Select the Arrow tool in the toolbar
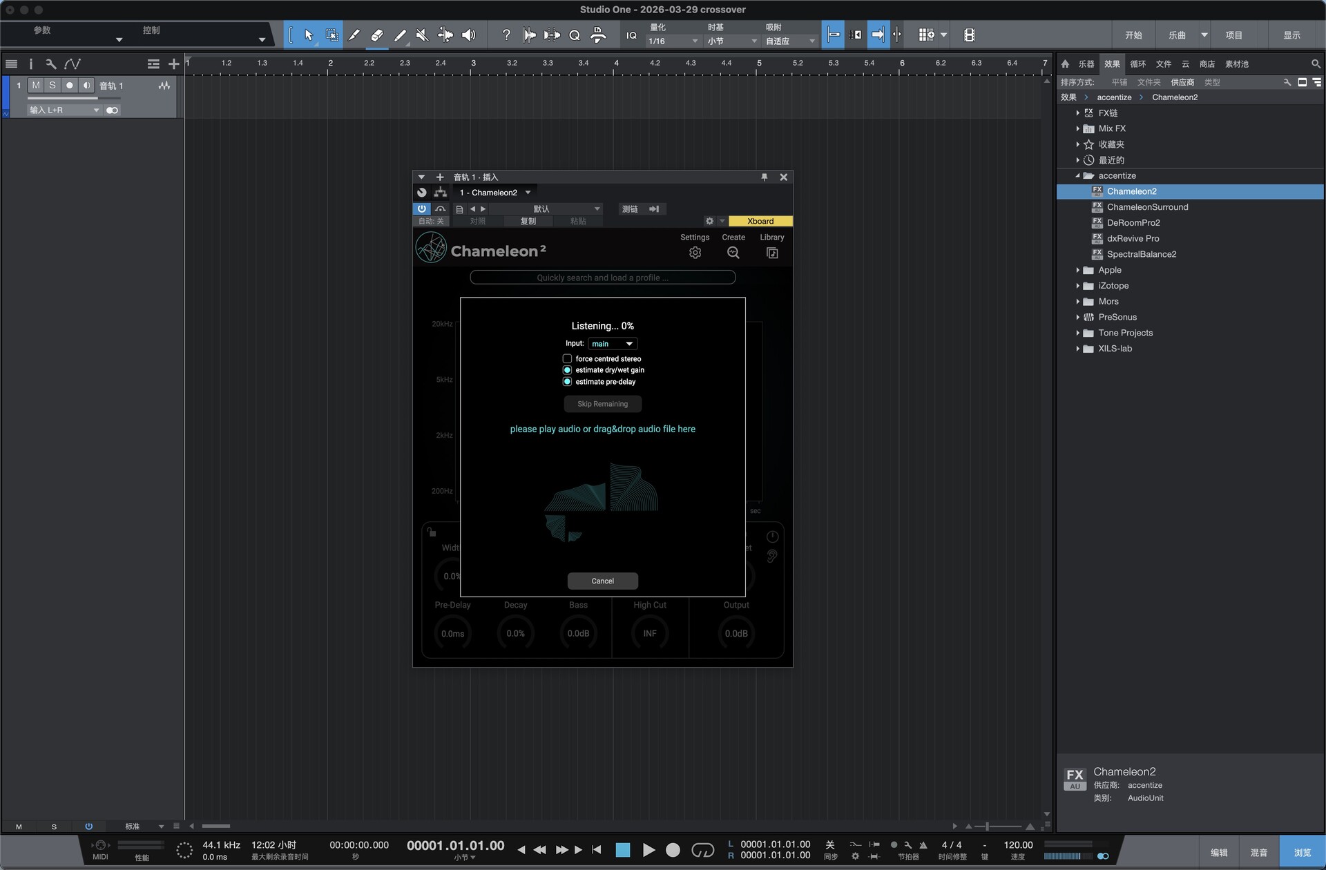 (x=309, y=35)
